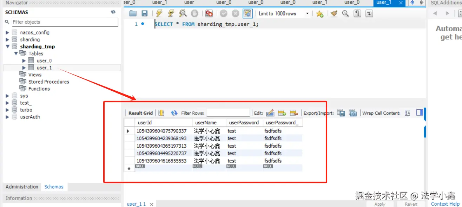
Task: Click the result grid view icon
Action: click(161, 113)
